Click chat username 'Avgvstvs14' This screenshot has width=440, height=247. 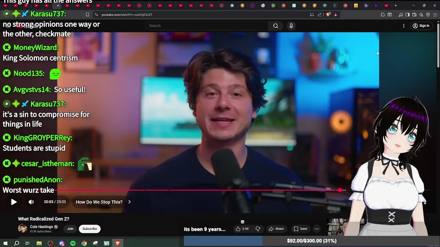tap(32, 90)
